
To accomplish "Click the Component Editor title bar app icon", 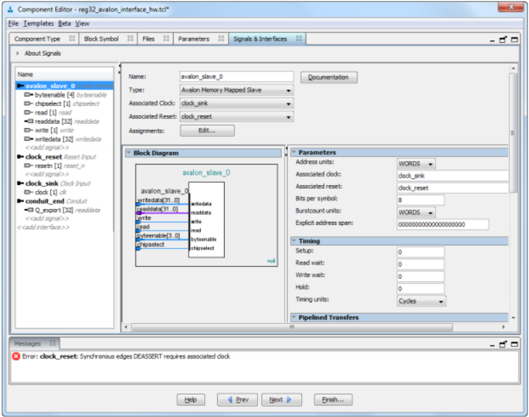I will pos(10,10).
